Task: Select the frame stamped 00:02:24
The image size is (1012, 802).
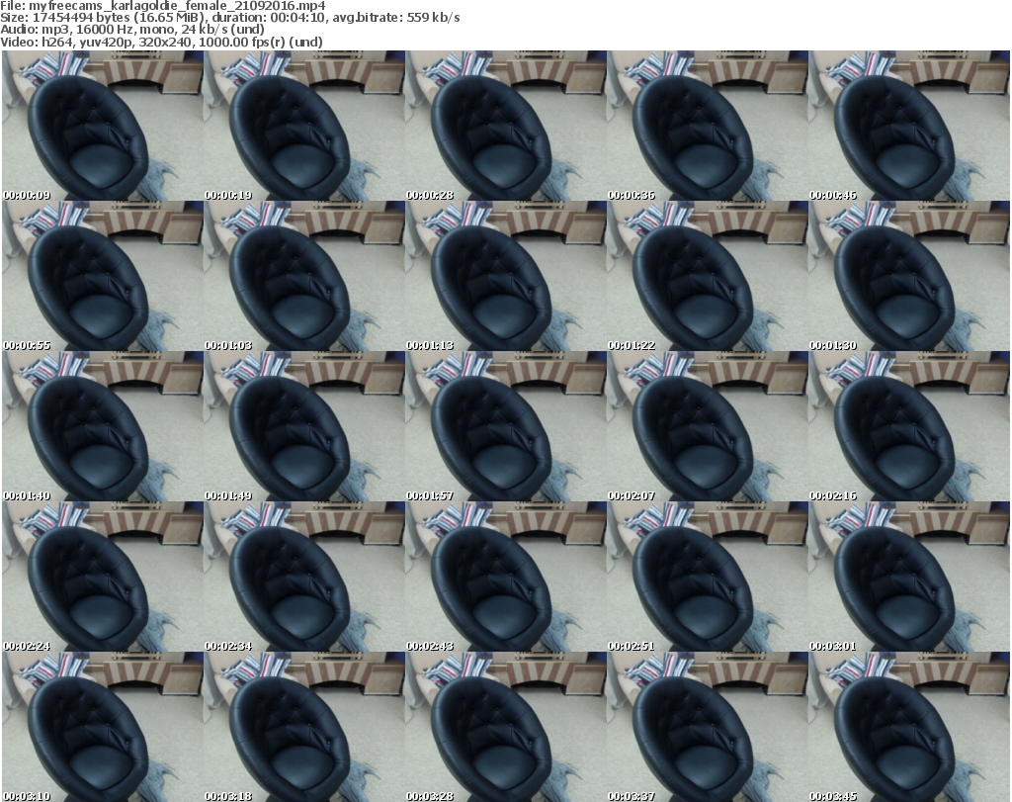Action: [x=102, y=577]
